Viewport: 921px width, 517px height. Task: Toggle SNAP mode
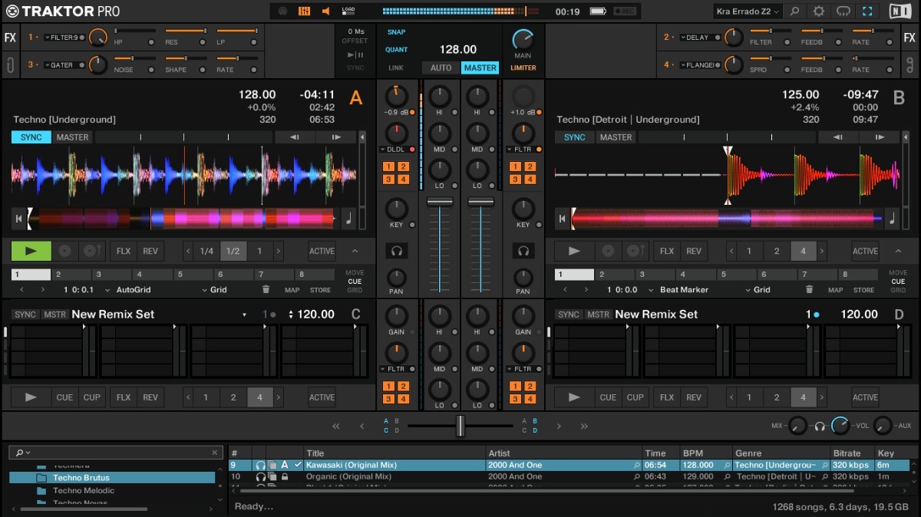coord(397,32)
